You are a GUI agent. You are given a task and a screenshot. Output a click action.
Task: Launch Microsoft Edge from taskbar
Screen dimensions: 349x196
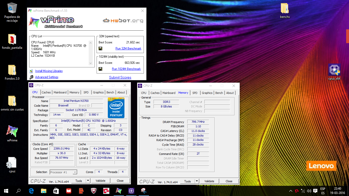31,191
